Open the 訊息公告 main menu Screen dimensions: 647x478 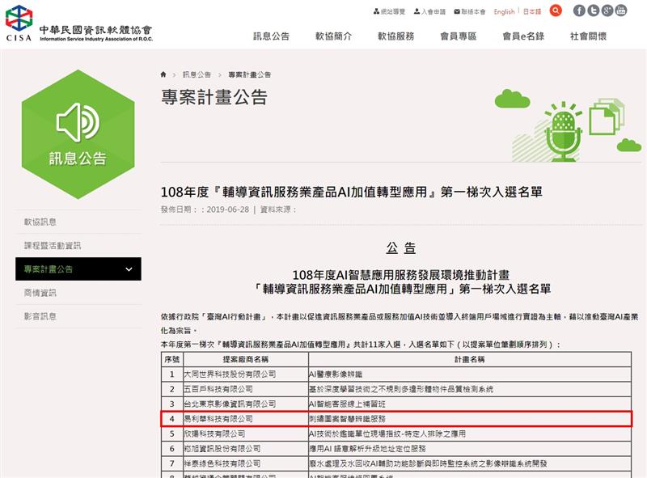pos(271,36)
